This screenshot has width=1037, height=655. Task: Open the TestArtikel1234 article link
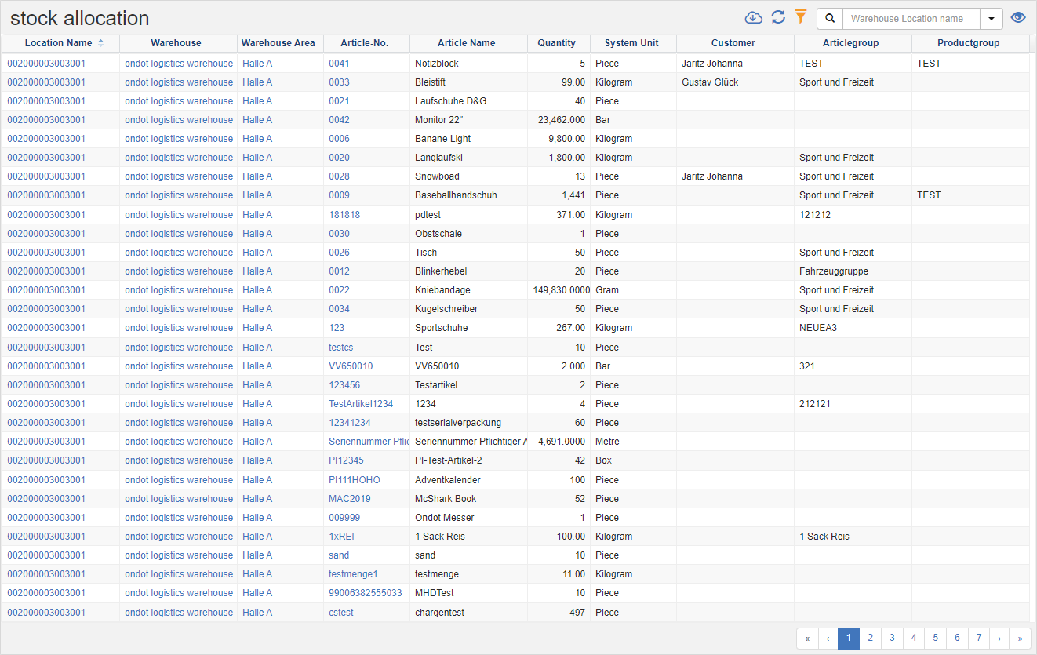point(361,404)
